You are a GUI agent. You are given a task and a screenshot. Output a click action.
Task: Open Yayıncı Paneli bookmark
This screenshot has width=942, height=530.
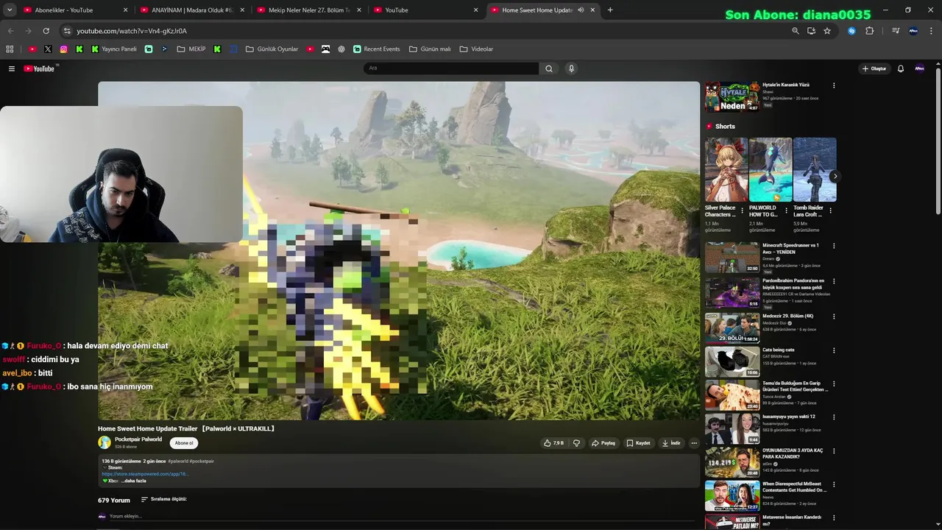coord(114,49)
